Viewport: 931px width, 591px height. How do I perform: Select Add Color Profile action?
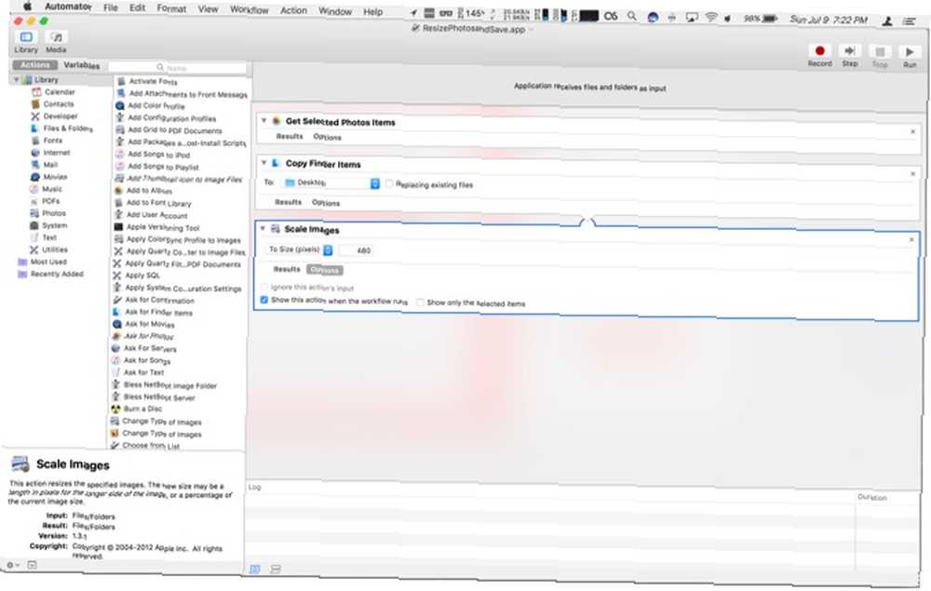tap(156, 105)
